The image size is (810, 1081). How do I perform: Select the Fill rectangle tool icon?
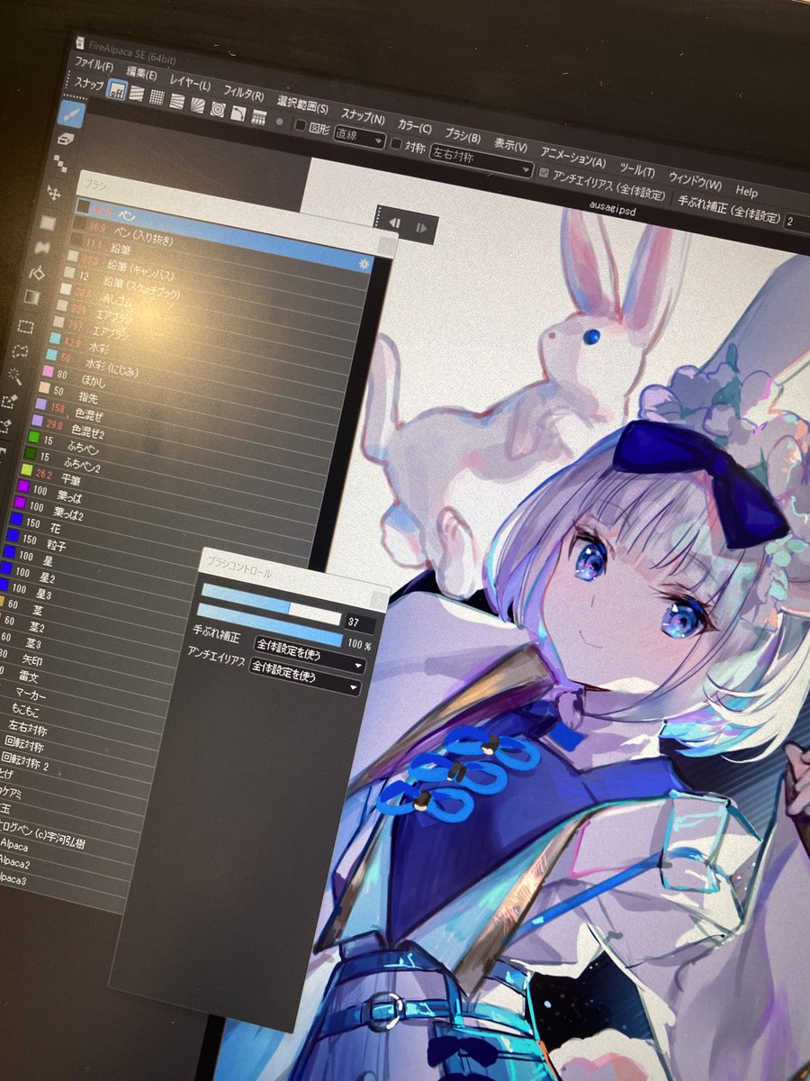pyautogui.click(x=49, y=222)
